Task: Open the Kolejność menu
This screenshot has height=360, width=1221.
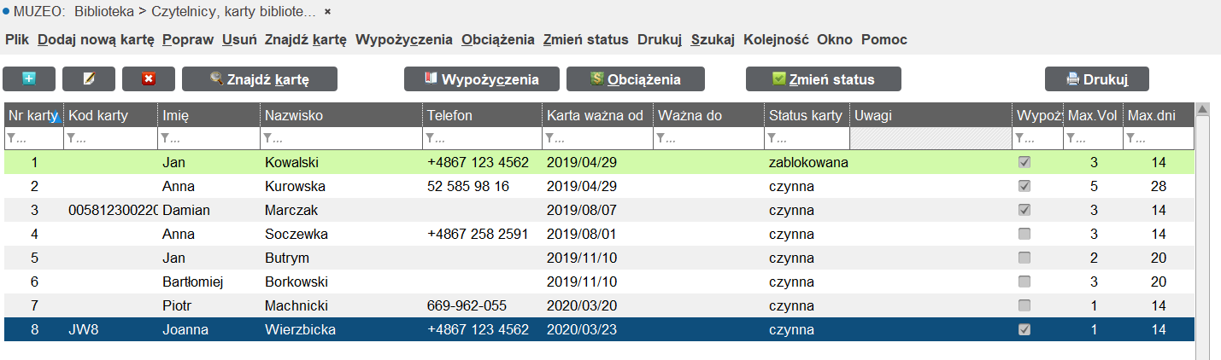Action: tap(776, 39)
